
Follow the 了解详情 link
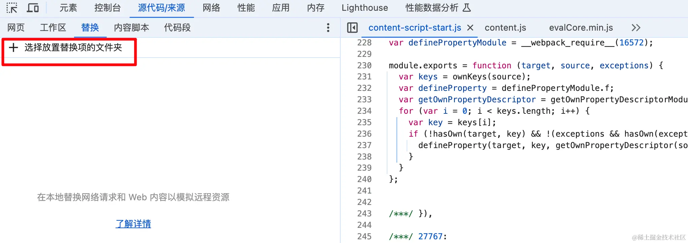click(133, 224)
